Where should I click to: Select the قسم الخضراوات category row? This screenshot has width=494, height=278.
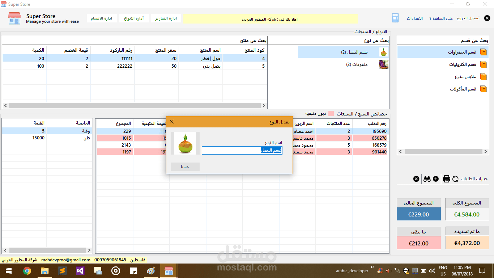tap(443, 52)
